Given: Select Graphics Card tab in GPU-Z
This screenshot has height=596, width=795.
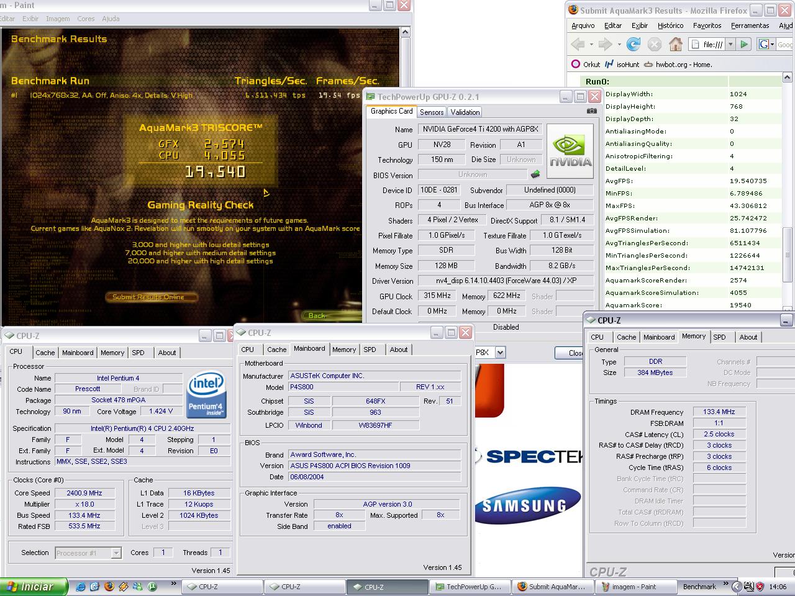Looking at the screenshot, I should coord(391,111).
